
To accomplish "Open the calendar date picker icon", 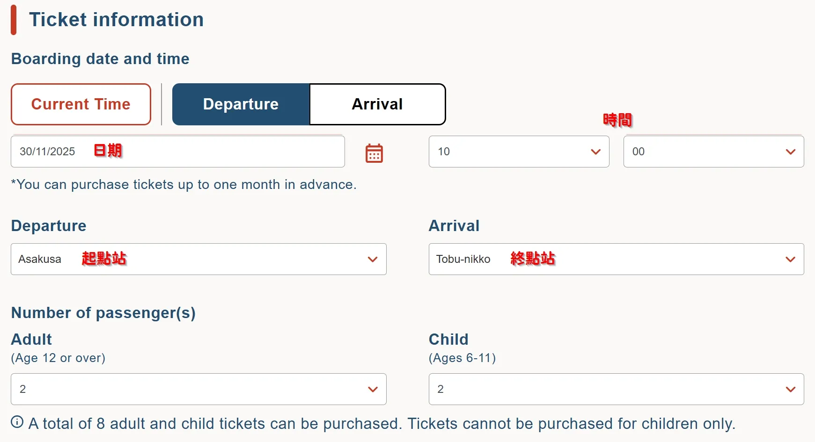I will point(374,153).
